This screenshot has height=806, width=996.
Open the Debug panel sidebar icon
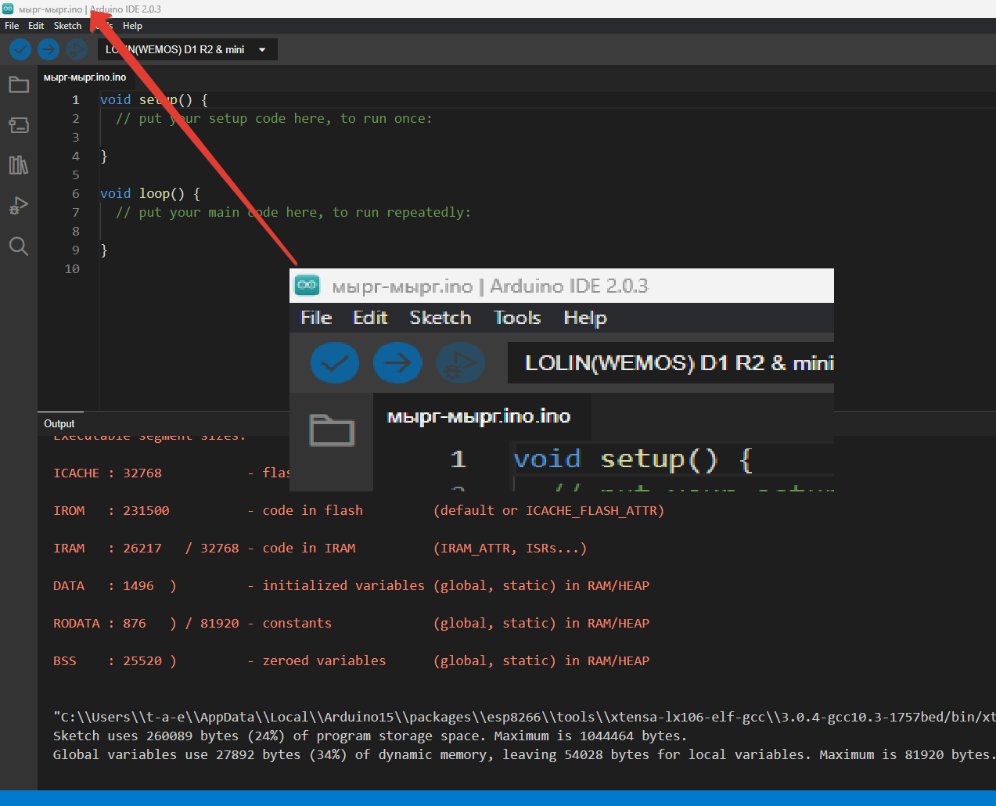[19, 206]
